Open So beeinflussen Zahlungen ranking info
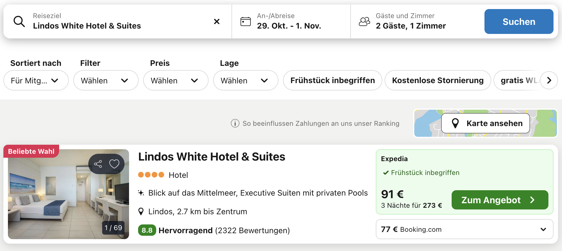The height and width of the screenshot is (251, 562). coord(321,124)
